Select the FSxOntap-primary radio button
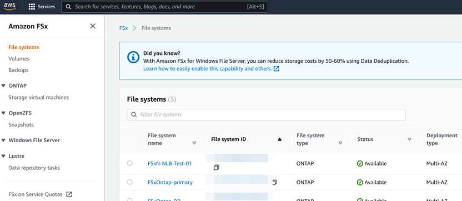Screen dimensions: 462x201 coord(129,182)
